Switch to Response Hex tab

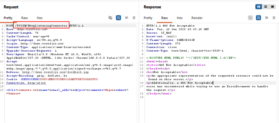click(180, 18)
